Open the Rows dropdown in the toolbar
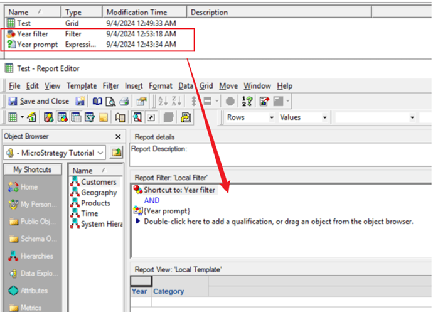 click(x=272, y=117)
